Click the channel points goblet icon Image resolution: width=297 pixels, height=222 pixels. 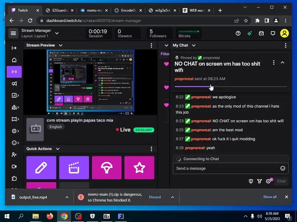click(260, 181)
